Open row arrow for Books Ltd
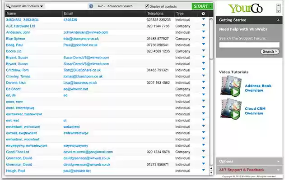289x180 pixels. 204,50
